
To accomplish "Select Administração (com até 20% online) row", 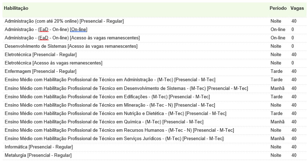I will click(64, 21).
